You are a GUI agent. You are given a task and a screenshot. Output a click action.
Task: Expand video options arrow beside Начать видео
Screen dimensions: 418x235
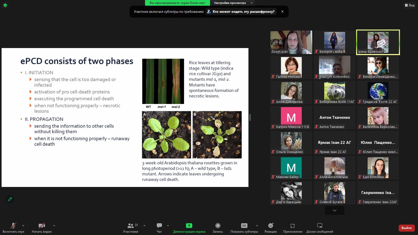tap(54, 226)
